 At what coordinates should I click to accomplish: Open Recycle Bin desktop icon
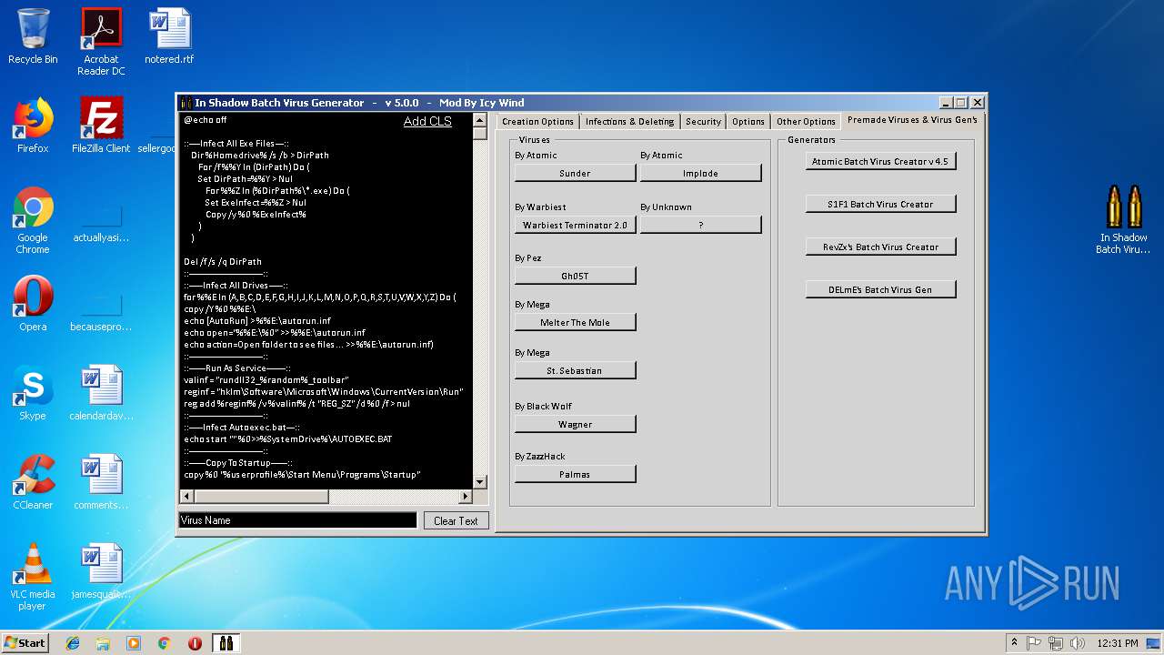(x=33, y=37)
